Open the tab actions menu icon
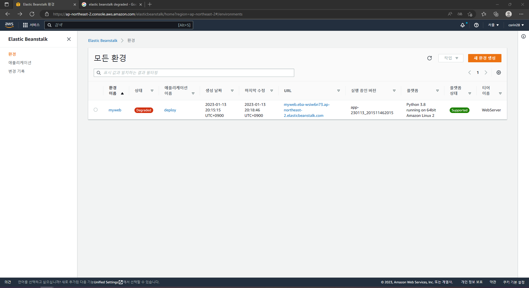 coord(7,4)
